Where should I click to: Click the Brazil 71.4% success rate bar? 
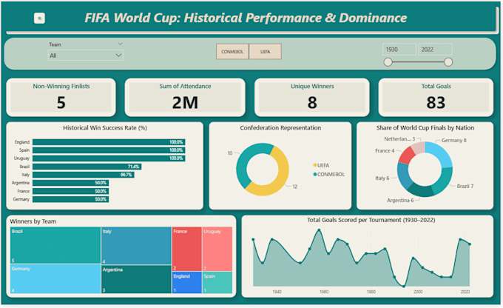click(x=87, y=167)
